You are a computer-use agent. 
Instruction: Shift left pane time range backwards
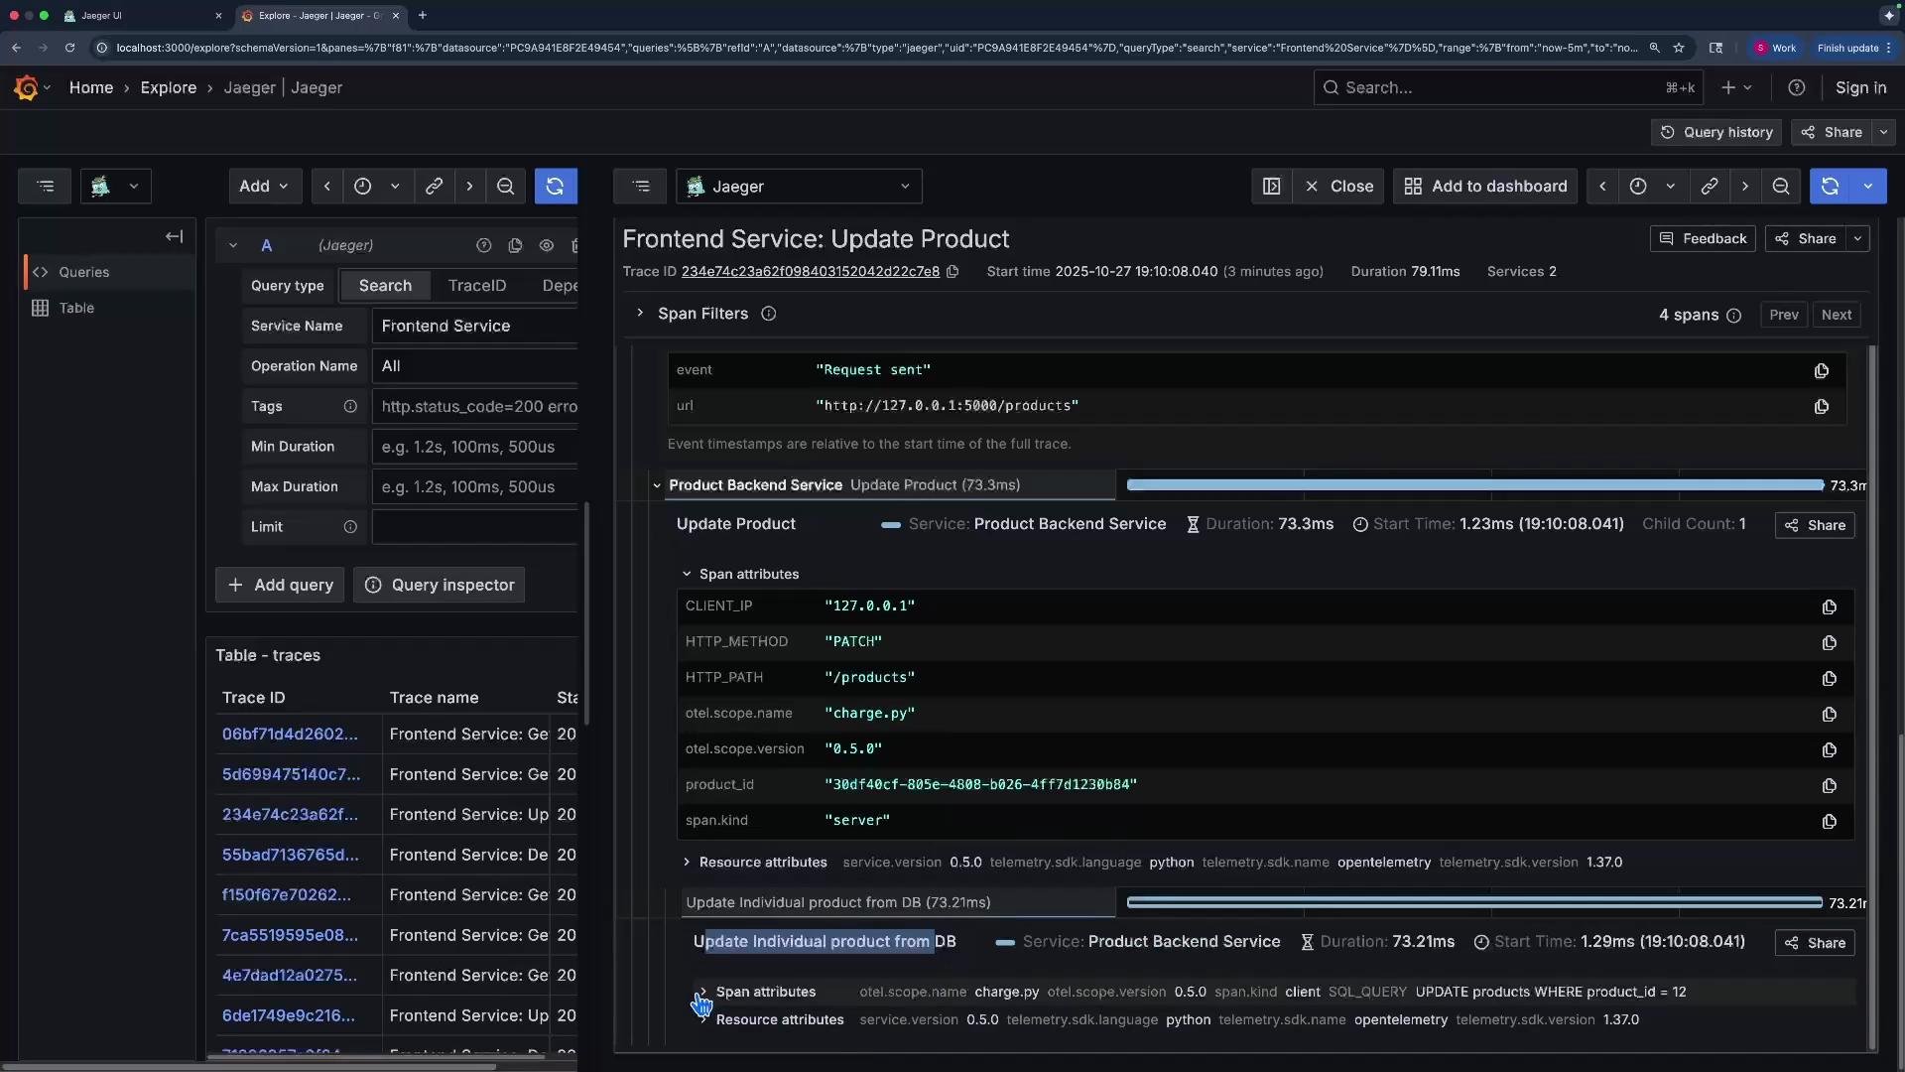[326, 186]
